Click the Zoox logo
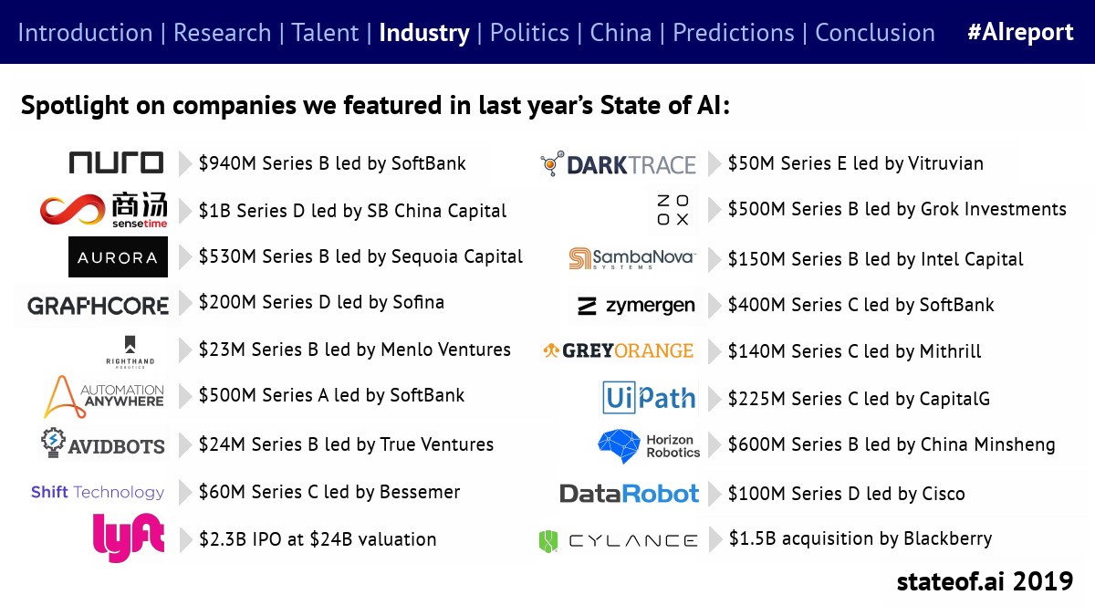Image resolution: width=1095 pixels, height=616 pixels. coord(671,210)
